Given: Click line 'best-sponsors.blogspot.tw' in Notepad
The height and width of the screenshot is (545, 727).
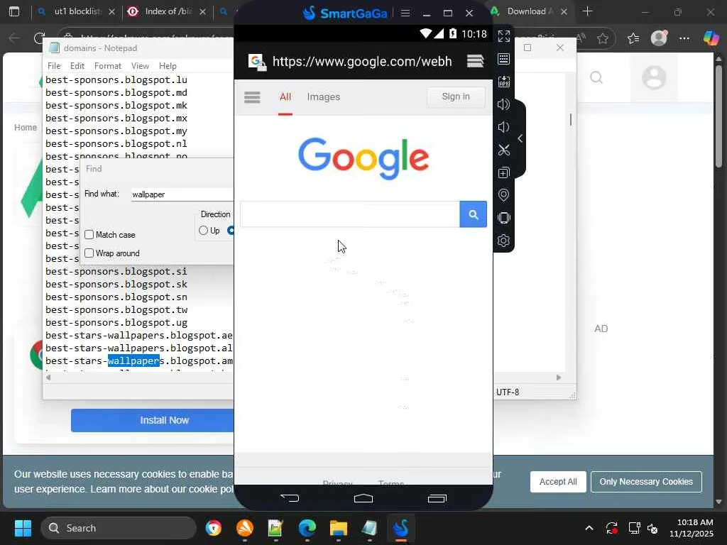Looking at the screenshot, I should tap(116, 309).
